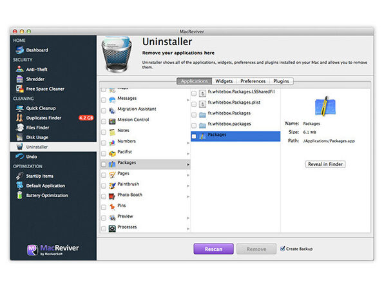Click the Remove button

click(256, 249)
